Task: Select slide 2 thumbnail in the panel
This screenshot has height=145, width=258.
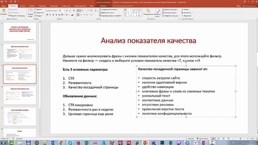Action: 20,53
